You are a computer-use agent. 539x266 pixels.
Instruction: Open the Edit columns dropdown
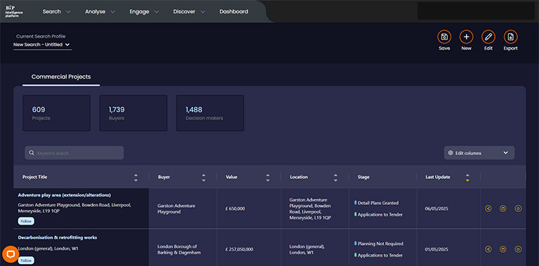coord(479,153)
